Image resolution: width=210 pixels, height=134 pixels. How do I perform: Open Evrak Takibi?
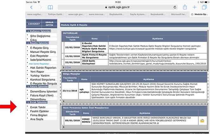38,107
